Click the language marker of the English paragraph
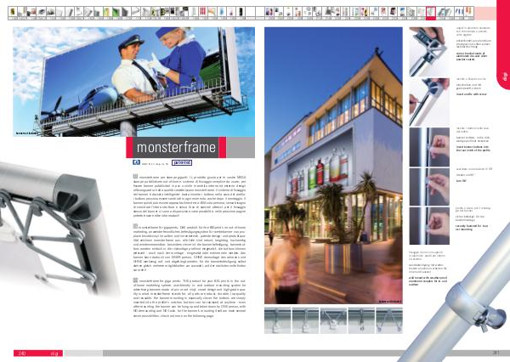 point(135,280)
